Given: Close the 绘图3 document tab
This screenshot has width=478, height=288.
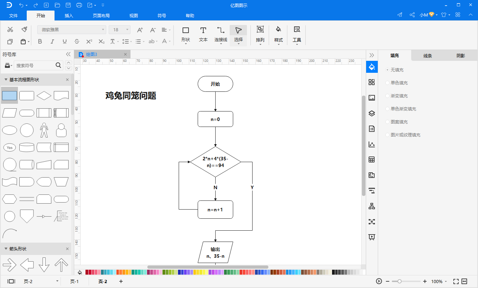Looking at the screenshot, I should click(x=125, y=54).
